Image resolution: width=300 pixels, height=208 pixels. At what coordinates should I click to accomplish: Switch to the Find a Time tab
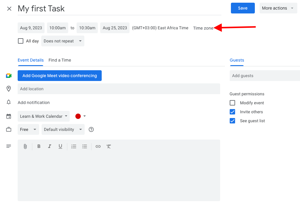click(60, 60)
